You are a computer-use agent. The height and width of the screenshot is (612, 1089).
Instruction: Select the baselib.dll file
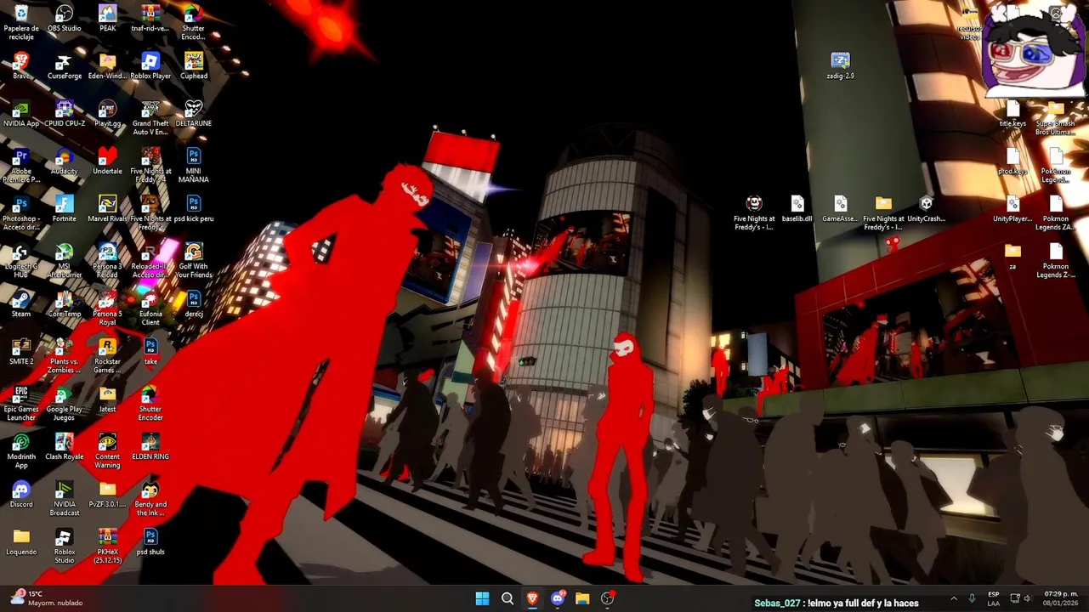797,208
